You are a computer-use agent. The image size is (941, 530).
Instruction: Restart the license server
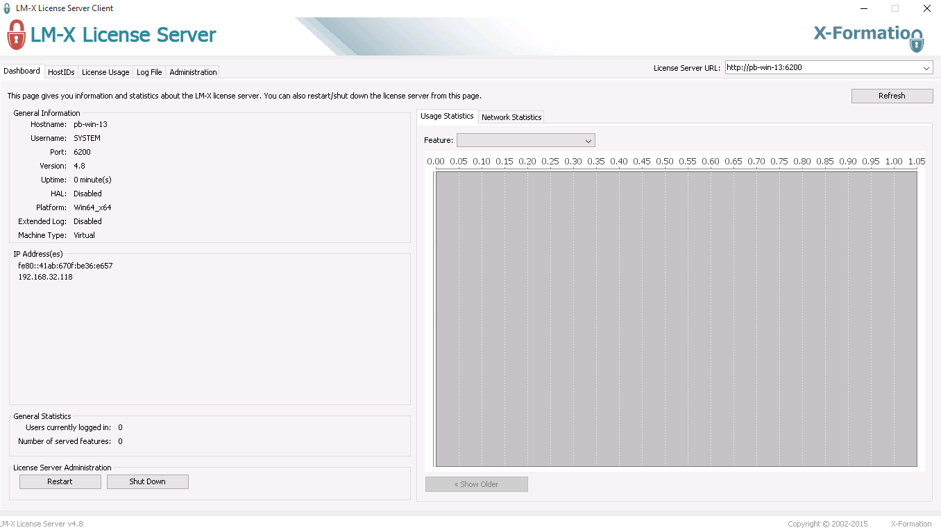(x=60, y=481)
